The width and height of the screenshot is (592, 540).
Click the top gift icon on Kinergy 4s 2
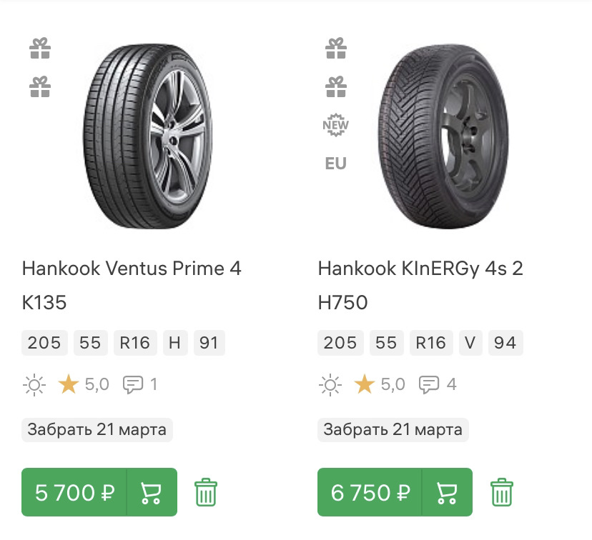pyautogui.click(x=336, y=49)
